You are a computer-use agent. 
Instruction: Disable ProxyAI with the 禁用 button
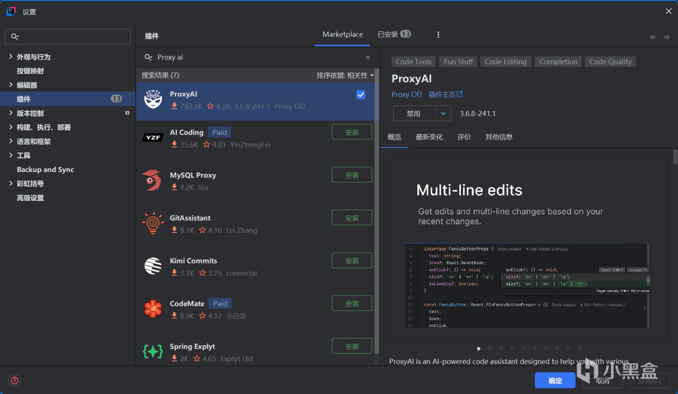coord(414,113)
